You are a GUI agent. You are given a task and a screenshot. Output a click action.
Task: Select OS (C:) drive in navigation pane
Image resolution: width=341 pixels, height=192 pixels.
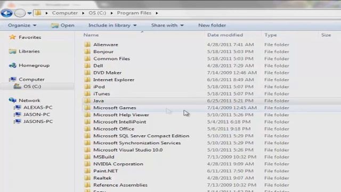pyautogui.click(x=32, y=86)
